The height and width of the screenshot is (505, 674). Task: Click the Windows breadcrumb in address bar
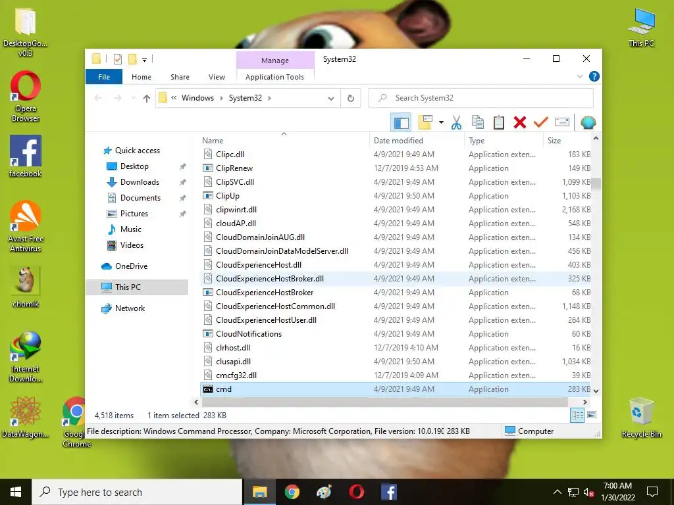click(x=197, y=98)
